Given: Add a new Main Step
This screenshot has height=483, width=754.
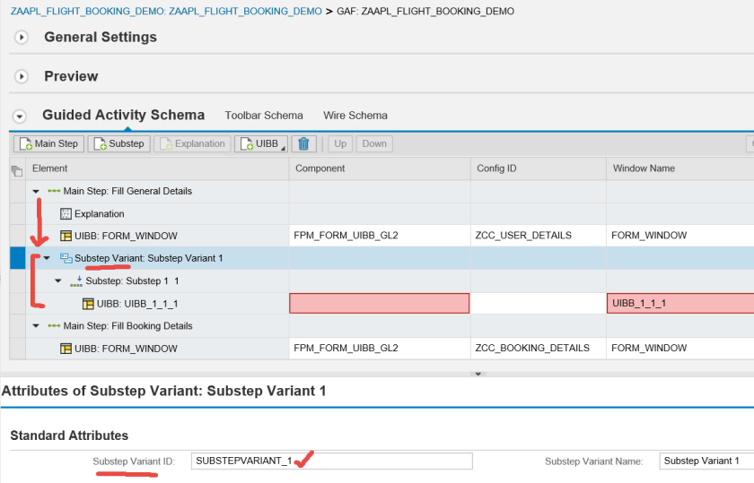Looking at the screenshot, I should (49, 143).
